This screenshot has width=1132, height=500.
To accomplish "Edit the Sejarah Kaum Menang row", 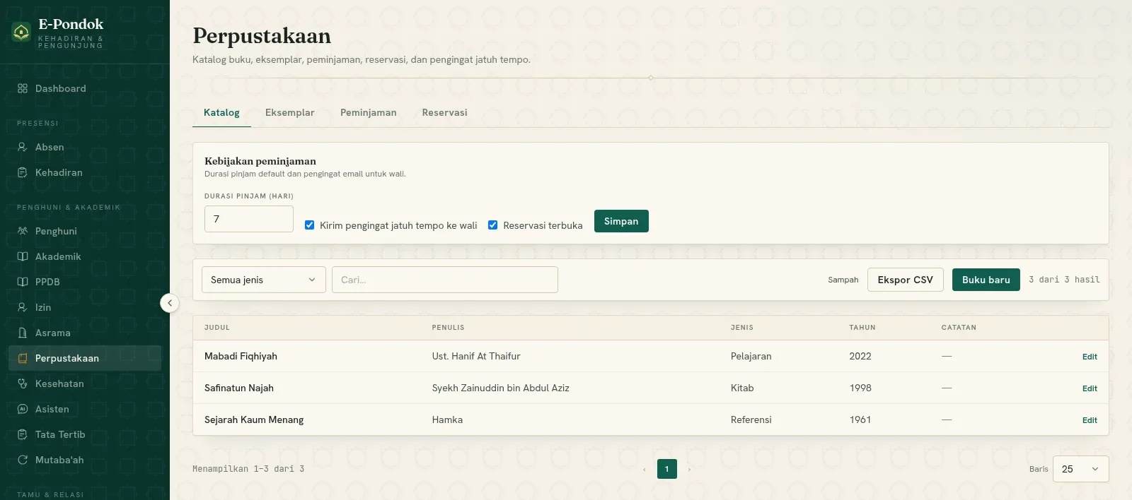I will coord(1090,420).
